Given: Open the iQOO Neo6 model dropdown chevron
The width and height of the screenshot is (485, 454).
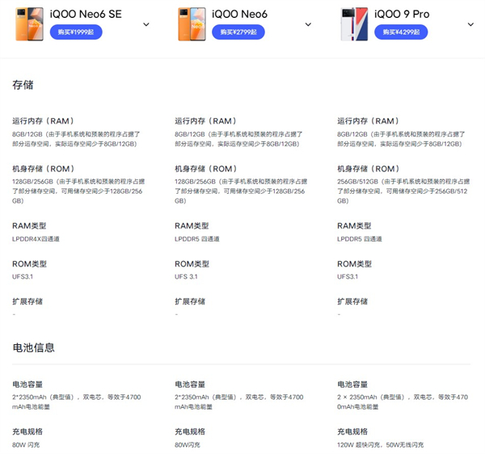Looking at the screenshot, I should (308, 24).
